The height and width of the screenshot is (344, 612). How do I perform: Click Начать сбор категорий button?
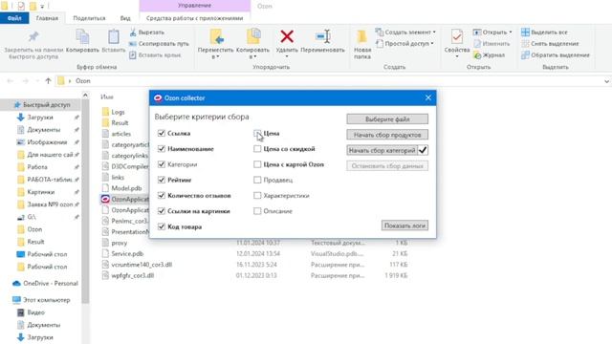[382, 150]
